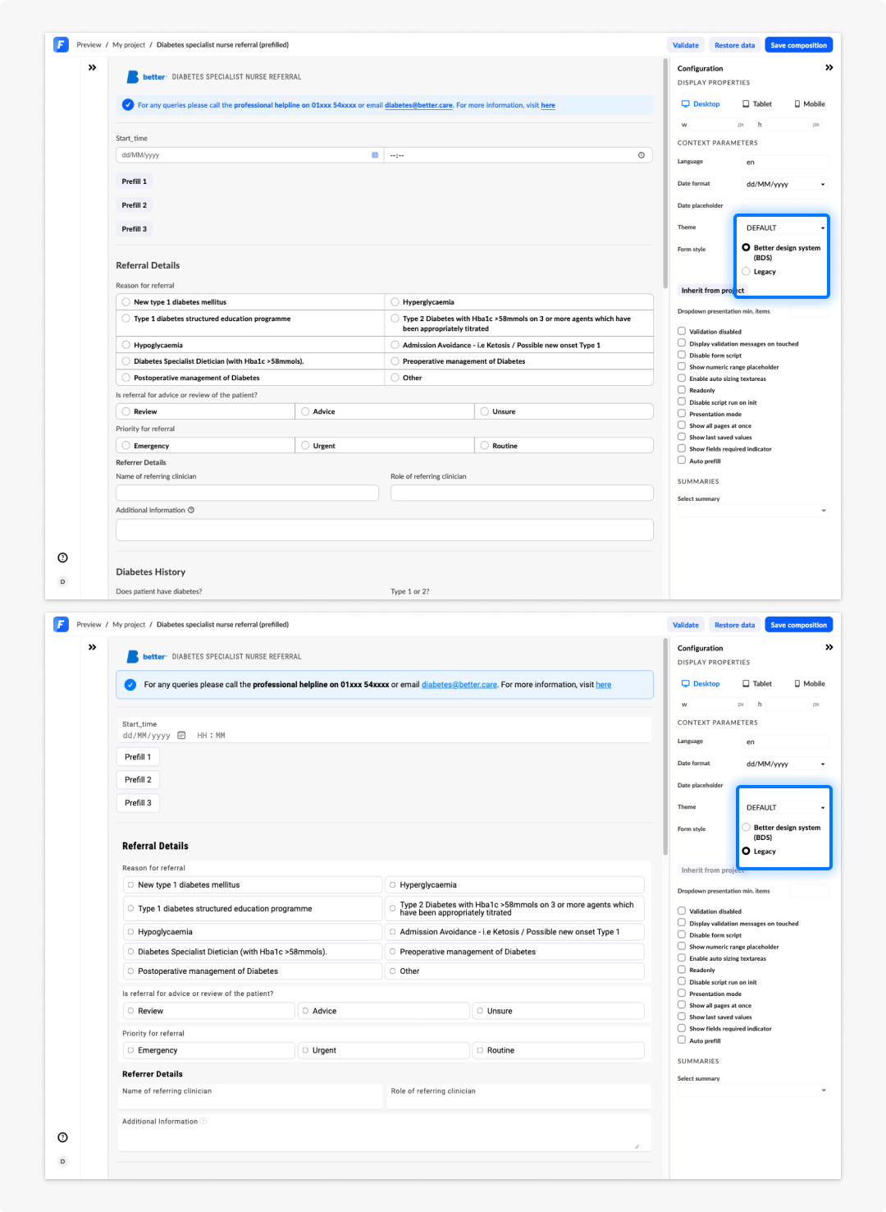Click the D avatar icon in lower screenshot
The width and height of the screenshot is (886, 1212).
(x=62, y=1161)
